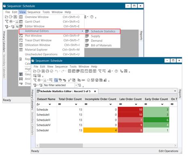Click the equals operator under Early Order Count
Viewport: 192px width, 159px height.
[x=146, y=104]
